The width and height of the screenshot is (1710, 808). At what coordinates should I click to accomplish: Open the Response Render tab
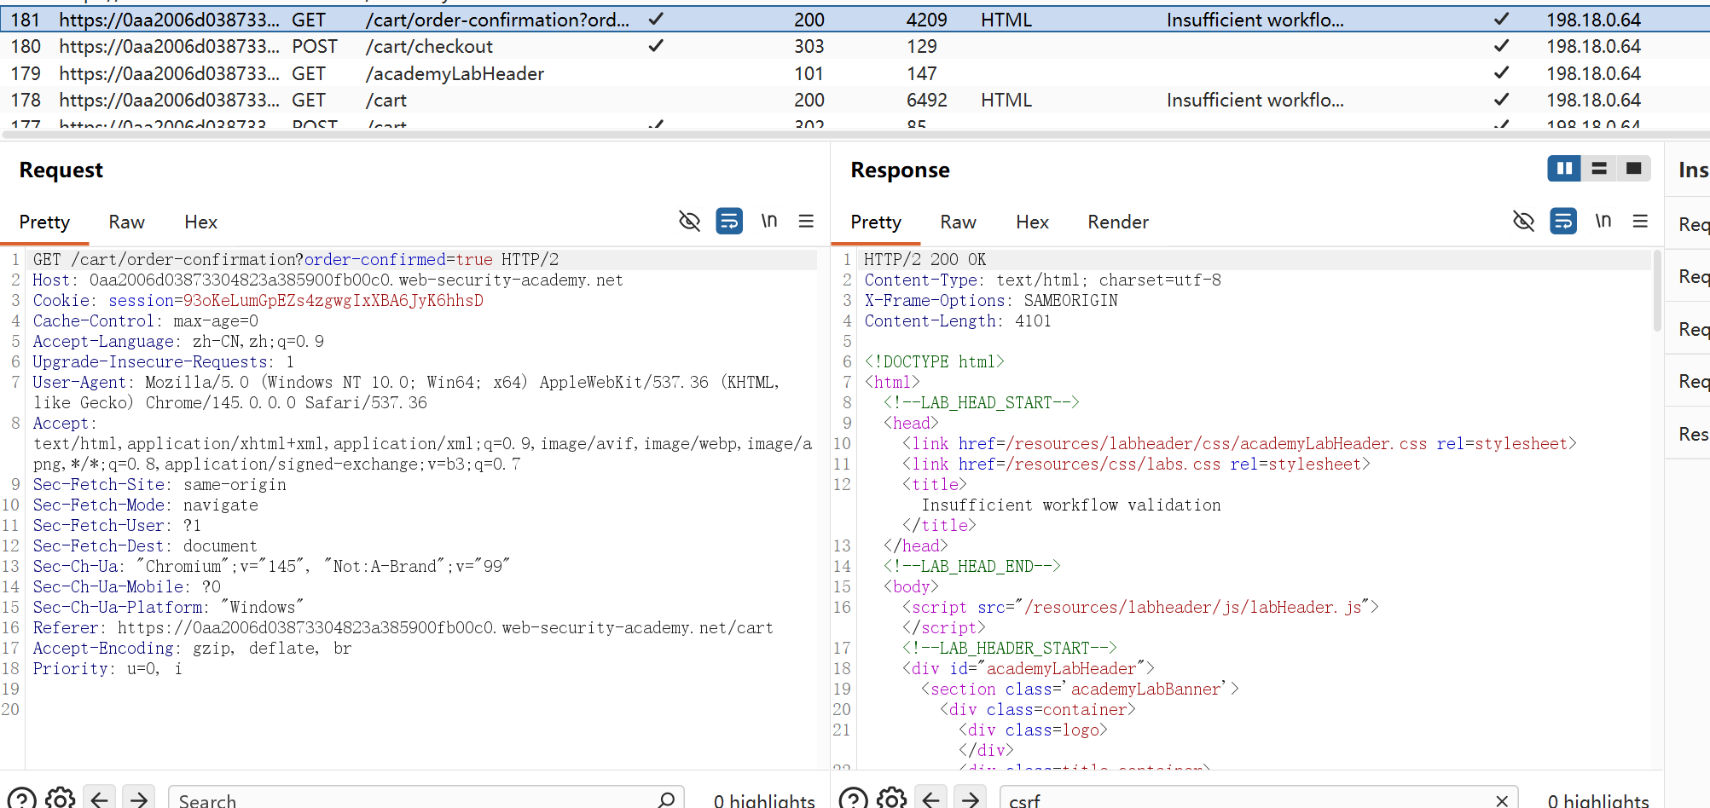[x=1118, y=222]
